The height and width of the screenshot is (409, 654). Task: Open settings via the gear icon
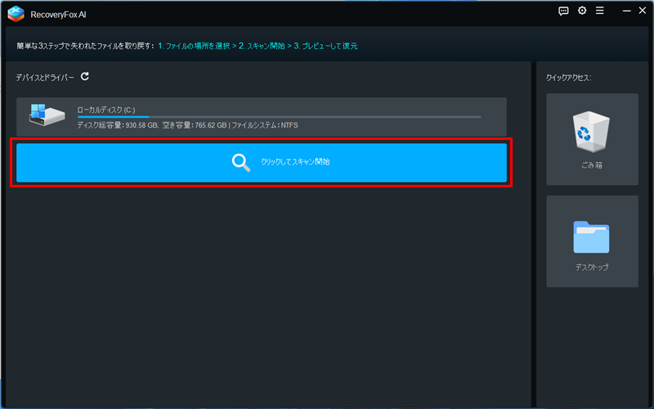click(582, 11)
